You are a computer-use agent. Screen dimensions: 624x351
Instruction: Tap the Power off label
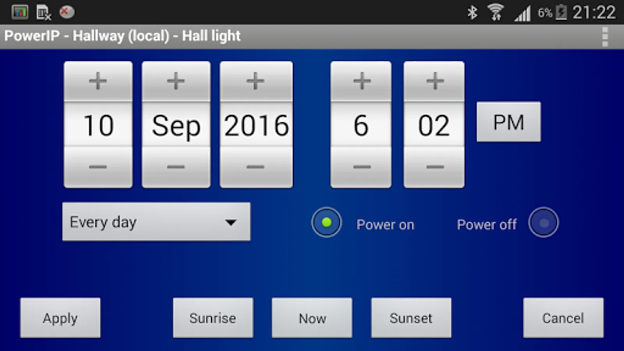(487, 225)
